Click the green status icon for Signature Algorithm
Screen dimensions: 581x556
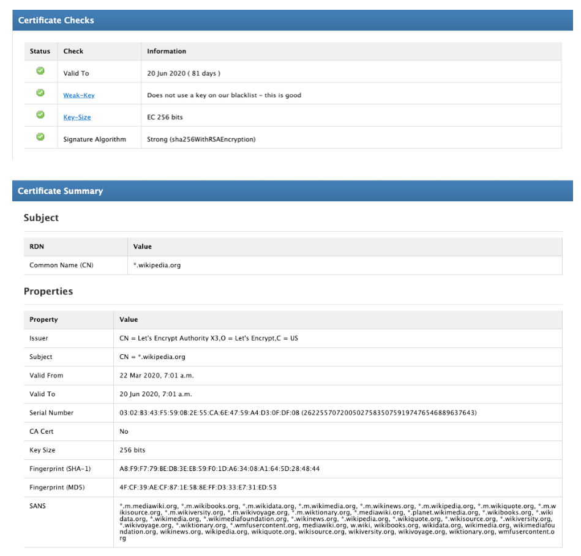(40, 136)
